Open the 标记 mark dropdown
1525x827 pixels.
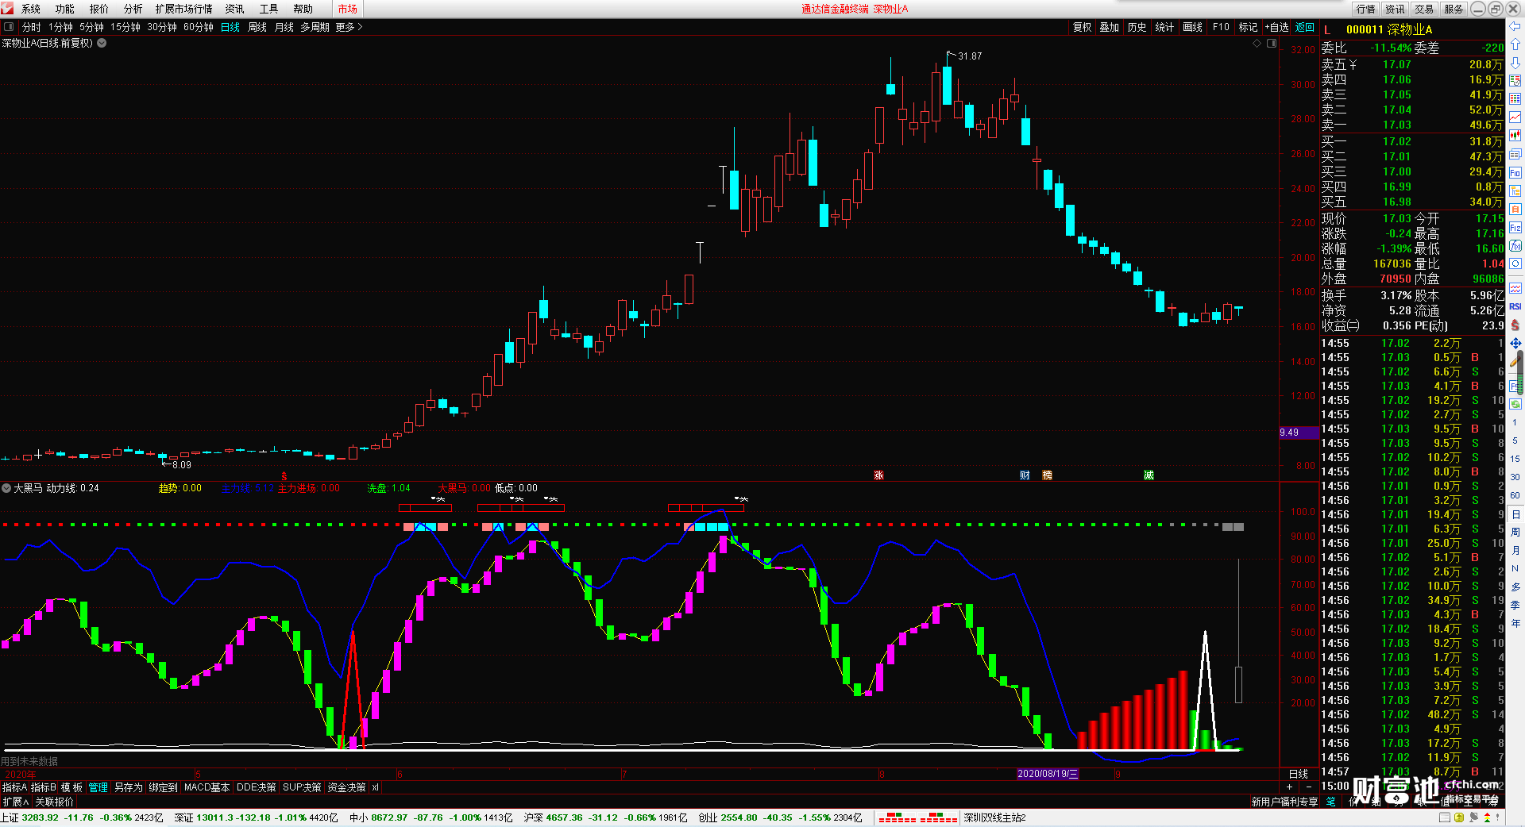[1248, 27]
